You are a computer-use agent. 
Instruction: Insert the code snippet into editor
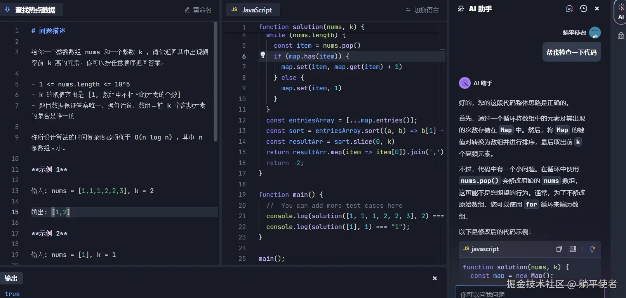click(572, 249)
